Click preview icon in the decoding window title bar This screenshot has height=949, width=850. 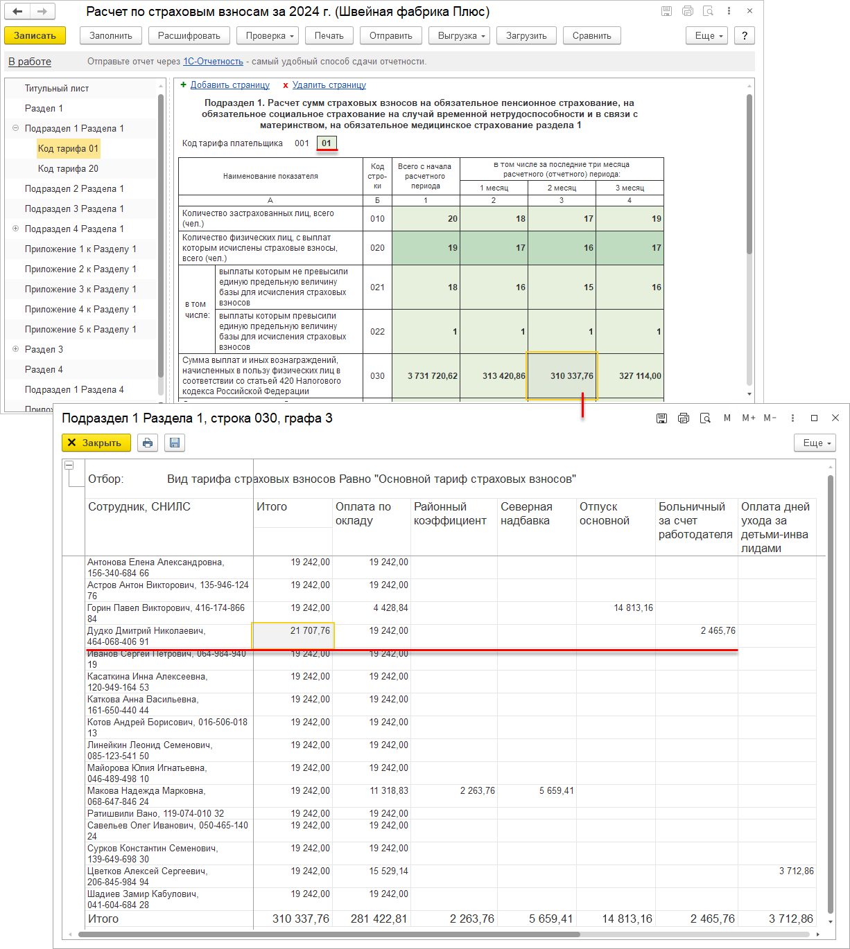(705, 418)
